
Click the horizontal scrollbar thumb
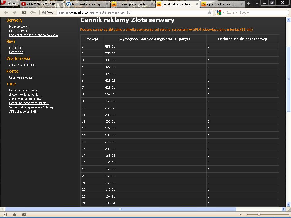[120, 209]
